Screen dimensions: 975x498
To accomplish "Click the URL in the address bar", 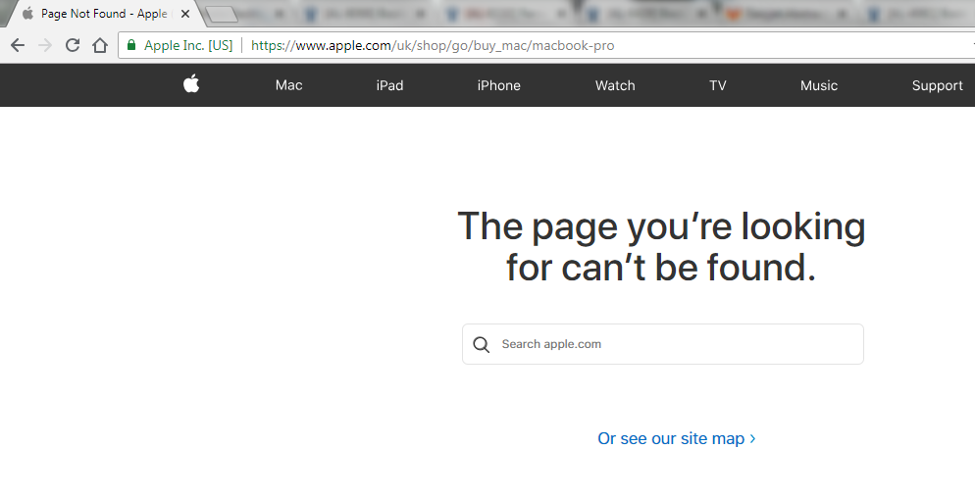I will [433, 45].
